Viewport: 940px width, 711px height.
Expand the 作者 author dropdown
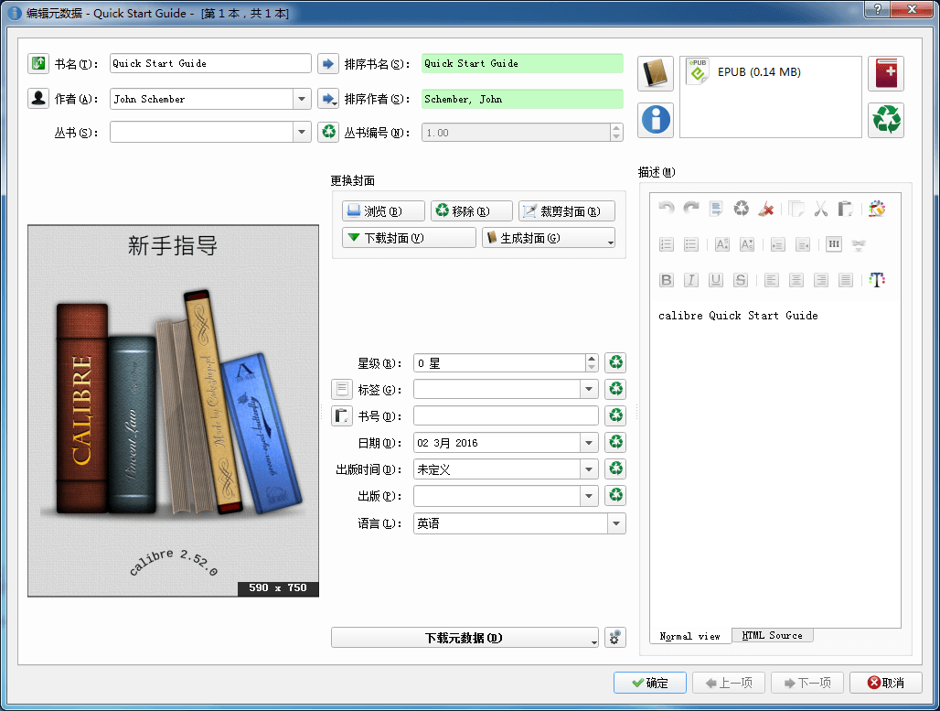[302, 99]
